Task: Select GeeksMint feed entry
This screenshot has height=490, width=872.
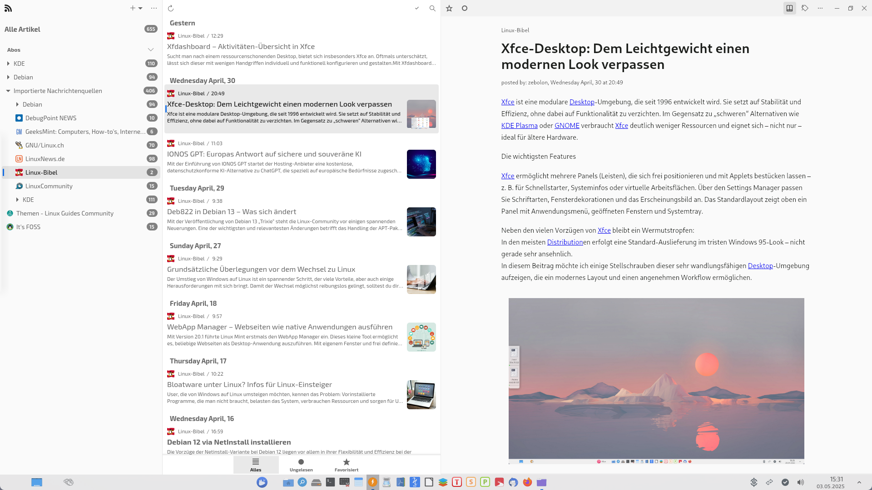Action: pos(81,132)
